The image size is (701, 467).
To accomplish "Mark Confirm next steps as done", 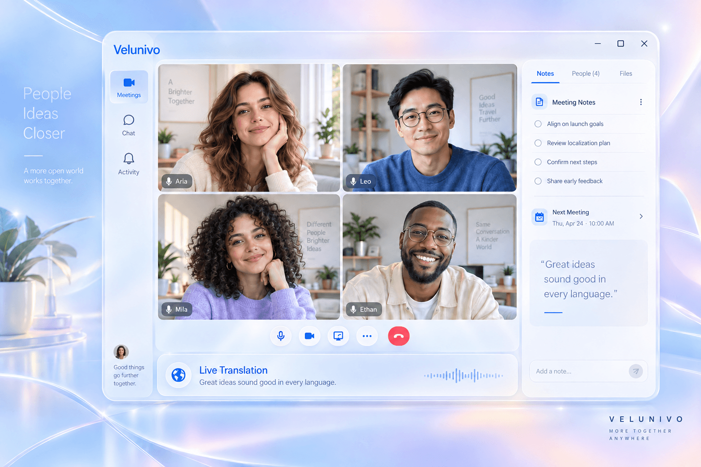I will point(538,162).
